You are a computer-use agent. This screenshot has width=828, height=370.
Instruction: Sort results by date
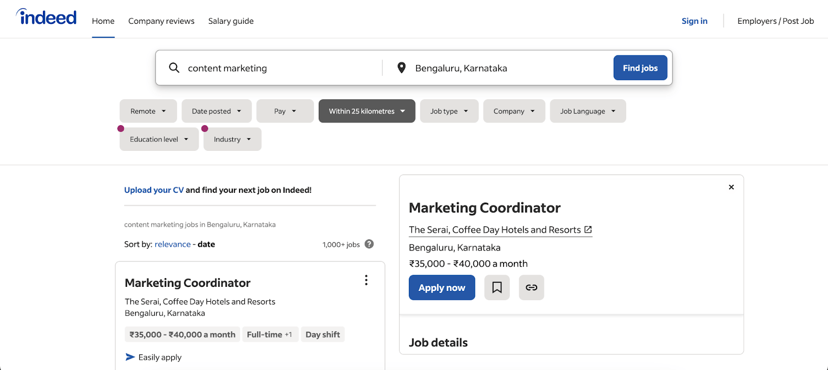206,244
